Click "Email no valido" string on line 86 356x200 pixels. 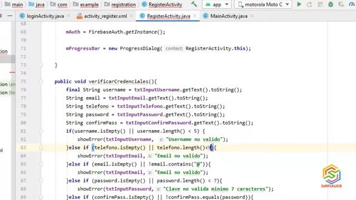click(179, 172)
